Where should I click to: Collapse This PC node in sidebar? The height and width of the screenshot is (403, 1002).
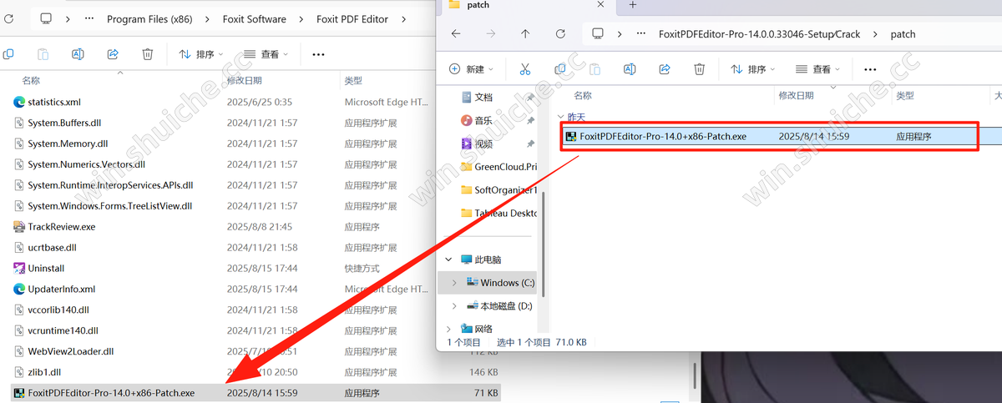[449, 259]
